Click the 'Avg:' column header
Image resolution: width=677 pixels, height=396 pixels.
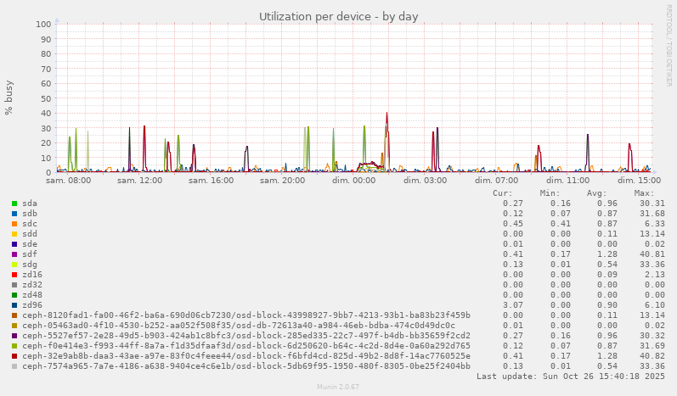pos(596,193)
